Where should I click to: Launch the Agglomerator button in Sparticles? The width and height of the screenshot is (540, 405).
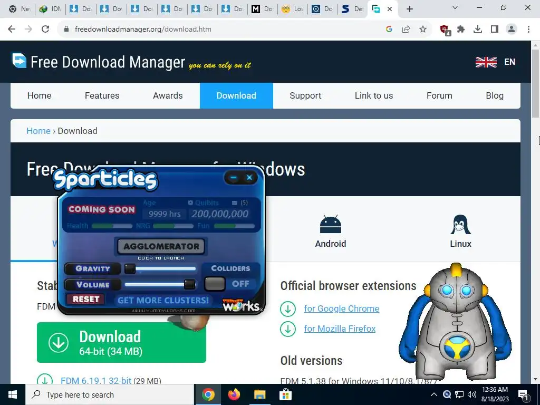161,247
